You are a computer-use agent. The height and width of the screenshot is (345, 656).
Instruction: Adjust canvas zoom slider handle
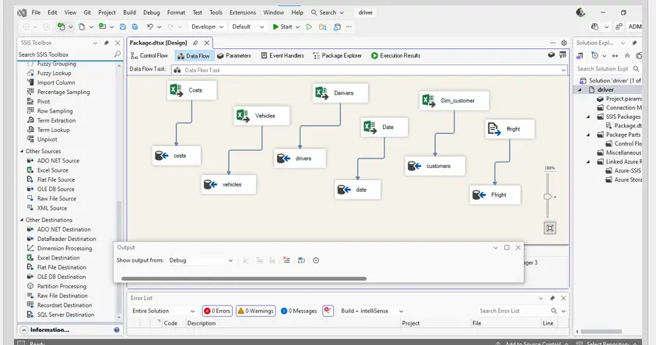pos(547,197)
